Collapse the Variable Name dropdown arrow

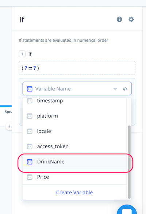[x=115, y=89]
